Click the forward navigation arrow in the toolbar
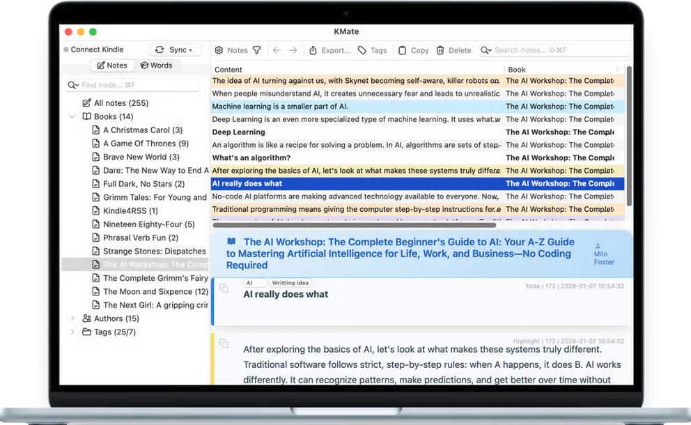The width and height of the screenshot is (691, 425). click(291, 50)
